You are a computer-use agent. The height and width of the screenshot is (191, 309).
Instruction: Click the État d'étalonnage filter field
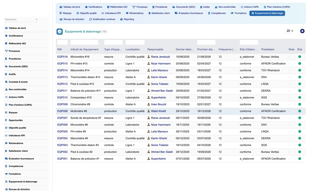click(x=249, y=42)
